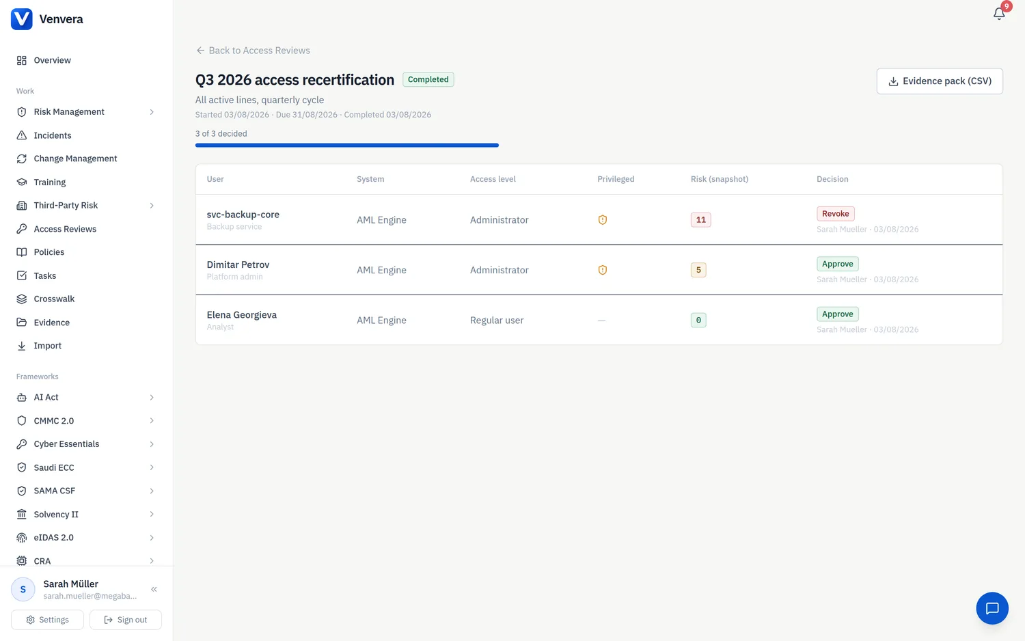Click the user avatar S
The height and width of the screenshot is (641, 1025).
23,589
